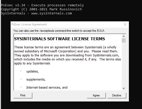
Task: Print the license terms
Action: [23, 95]
